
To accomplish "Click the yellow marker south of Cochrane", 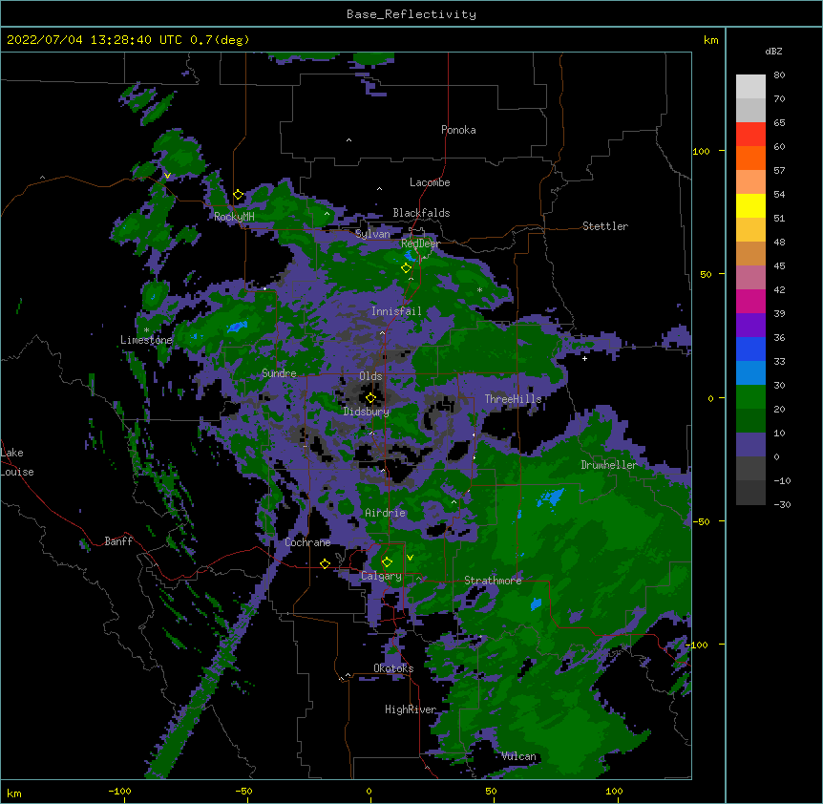I will click(325, 563).
